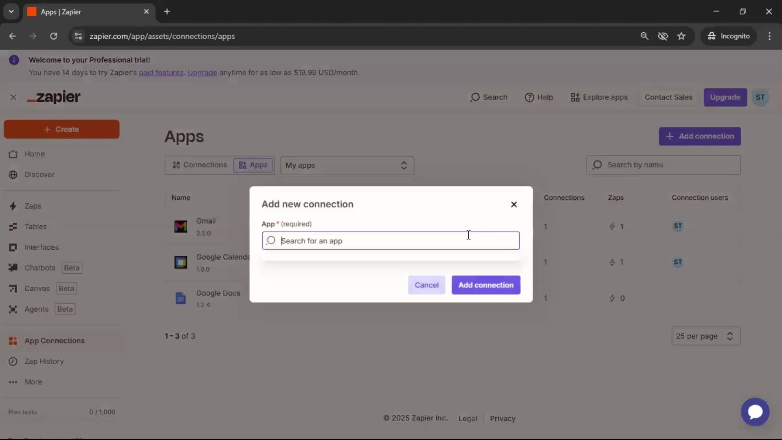The width and height of the screenshot is (782, 440).
Task: Click the Zaps column header
Action: [x=615, y=198]
